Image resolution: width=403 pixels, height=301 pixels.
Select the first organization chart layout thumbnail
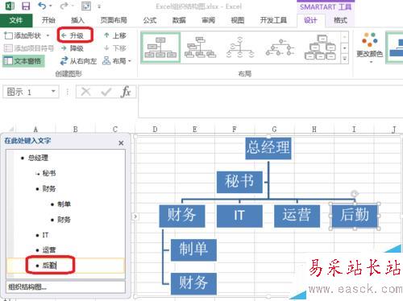(x=160, y=47)
